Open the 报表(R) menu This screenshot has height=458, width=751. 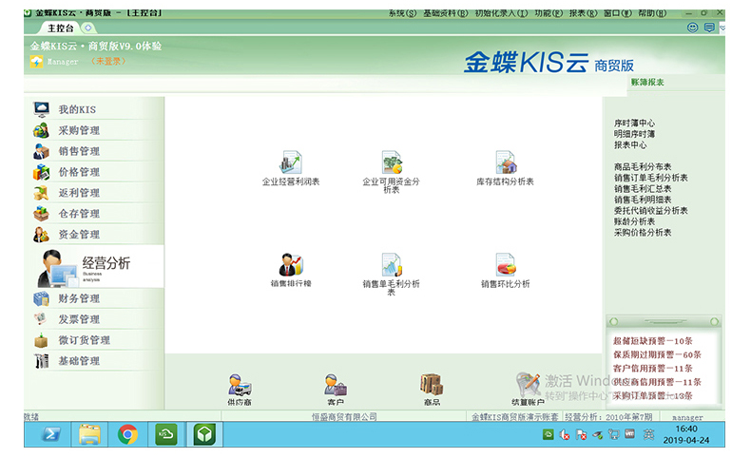click(x=584, y=13)
